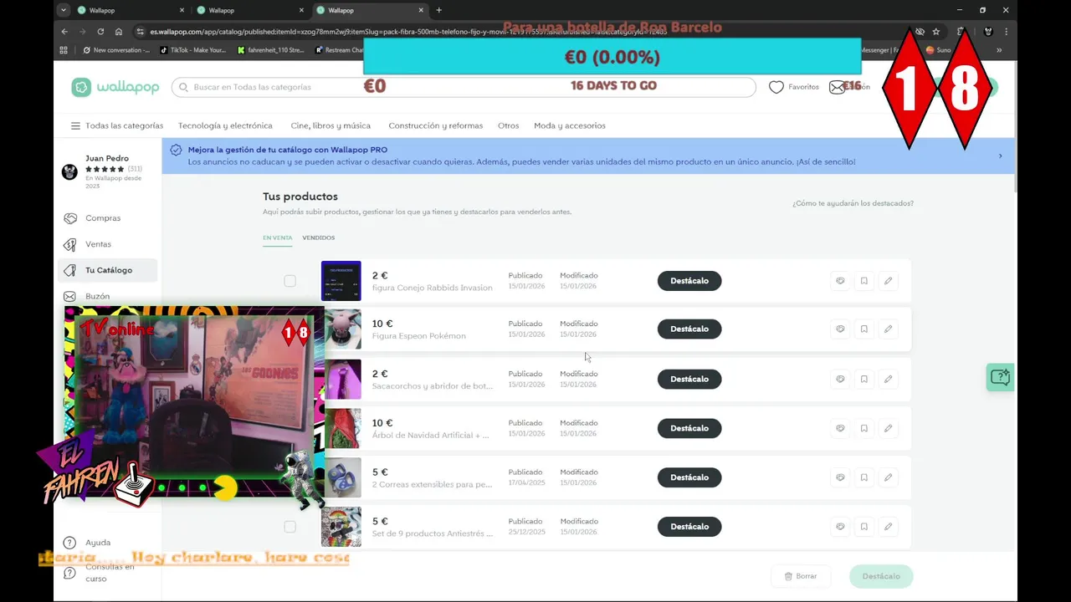Reserve the Árbol de Navidad Artificial item
This screenshot has width=1071, height=602.
[x=864, y=428]
